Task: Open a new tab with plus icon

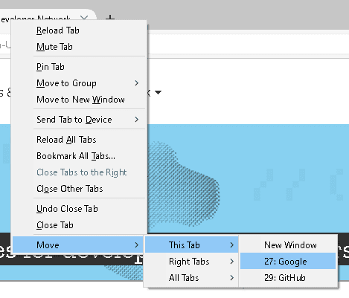Action: [x=110, y=18]
